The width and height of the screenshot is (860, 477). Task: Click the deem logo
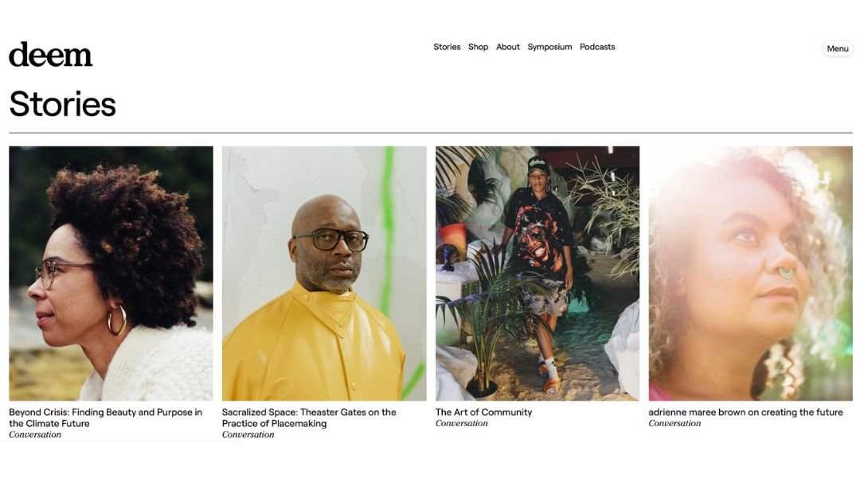50,54
